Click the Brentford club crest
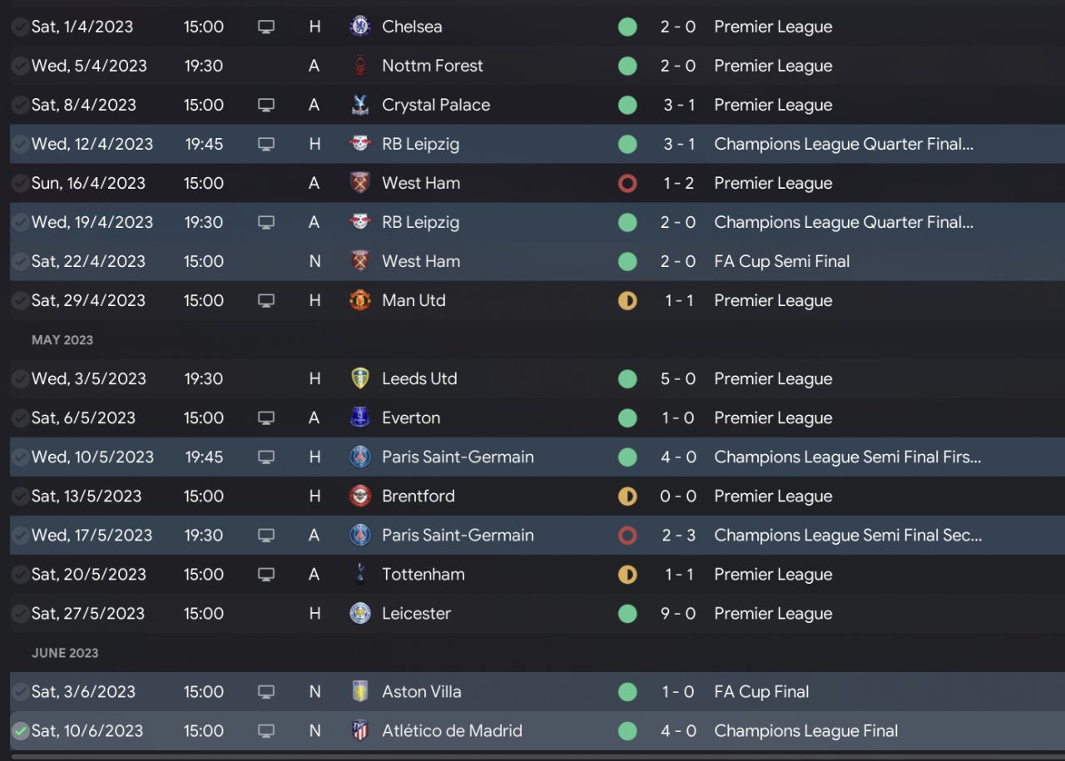 (360, 496)
